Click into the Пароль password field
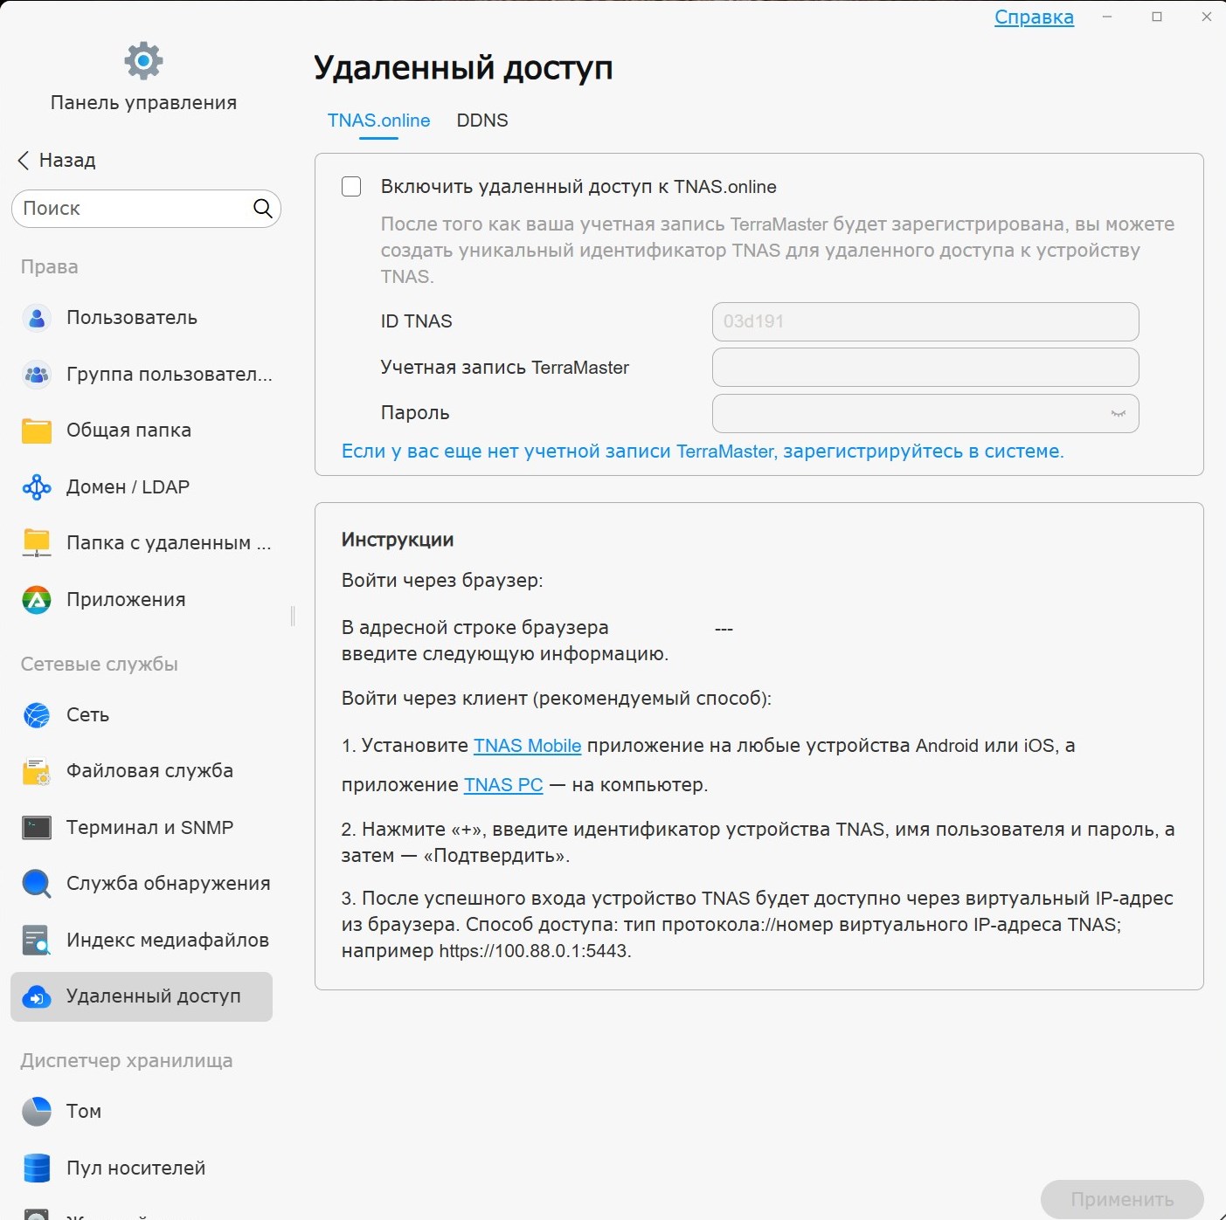Viewport: 1226px width, 1220px height. (925, 413)
